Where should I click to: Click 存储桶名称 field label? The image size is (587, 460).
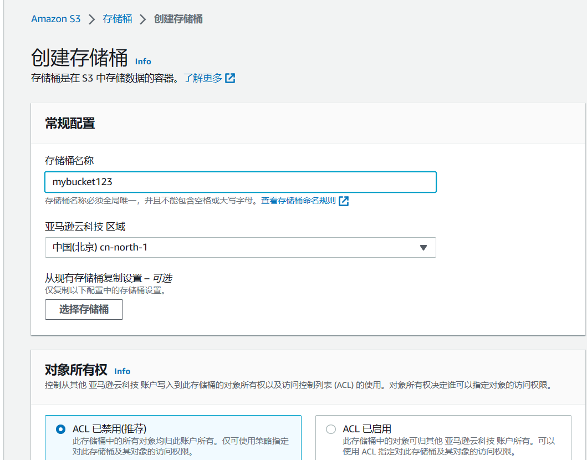69,161
